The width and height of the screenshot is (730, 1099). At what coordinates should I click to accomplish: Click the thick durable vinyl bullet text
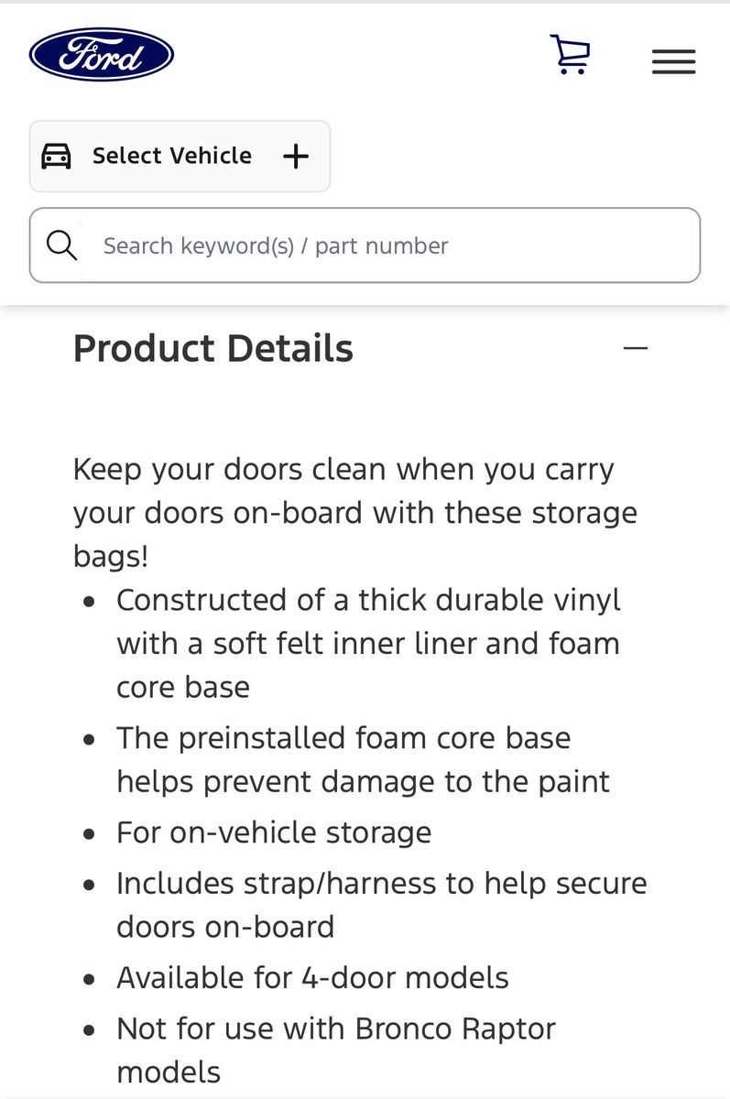(368, 643)
